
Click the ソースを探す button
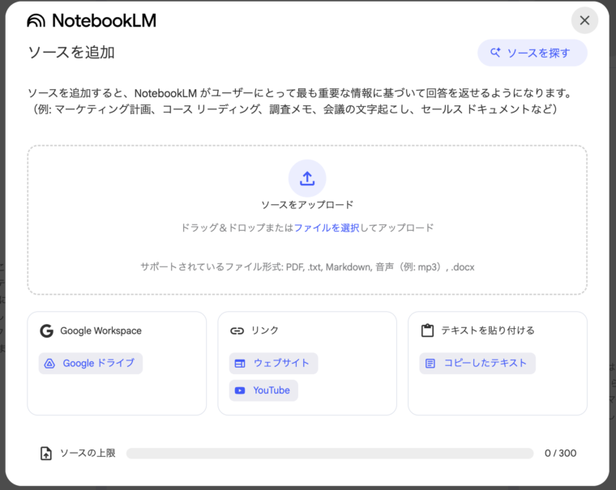click(x=532, y=53)
